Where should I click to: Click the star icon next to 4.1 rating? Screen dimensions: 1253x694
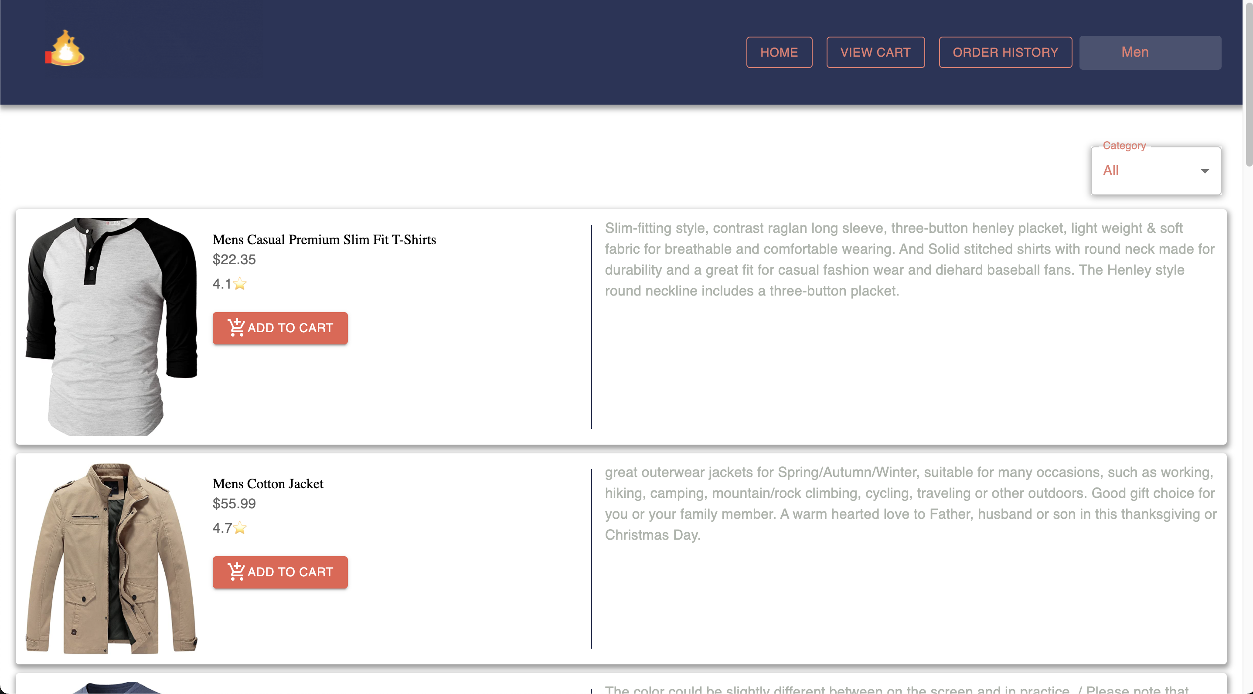click(x=240, y=283)
